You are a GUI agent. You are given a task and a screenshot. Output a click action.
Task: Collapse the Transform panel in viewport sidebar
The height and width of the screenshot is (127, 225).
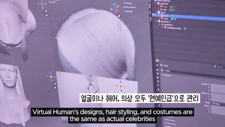point(123,3)
